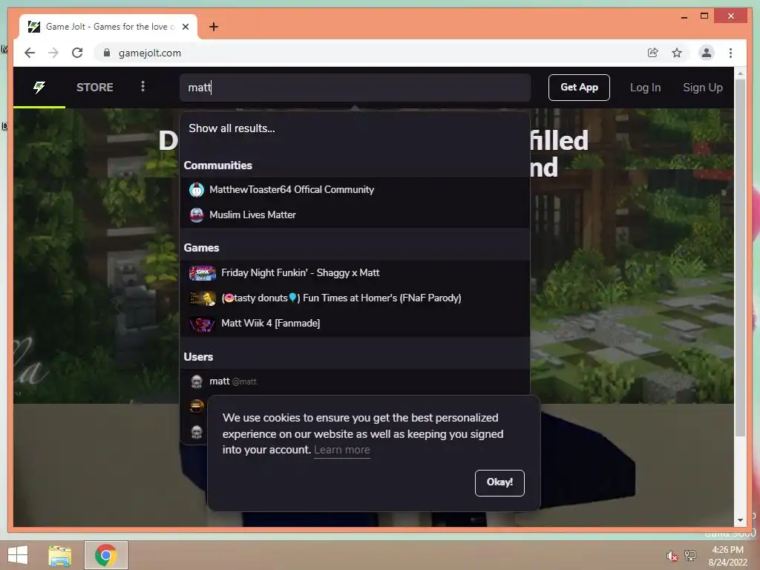This screenshot has width=760, height=570.
Task: Click the page scrollbar down arrow
Action: click(740, 520)
